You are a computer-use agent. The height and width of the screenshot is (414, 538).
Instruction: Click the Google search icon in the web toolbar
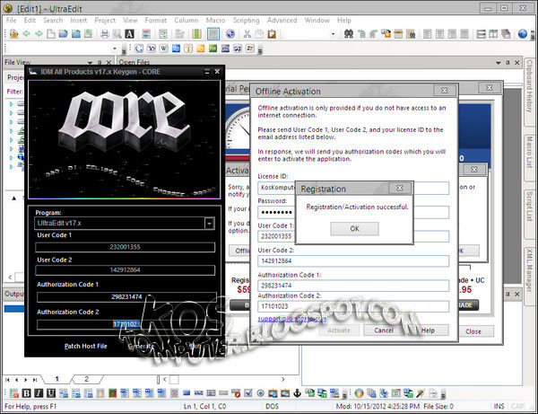click(x=139, y=48)
